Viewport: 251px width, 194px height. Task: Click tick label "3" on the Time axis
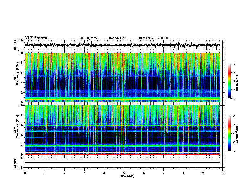[84, 173]
